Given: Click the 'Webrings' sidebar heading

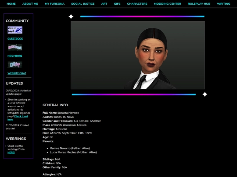Looking at the screenshot, I should [x=16, y=139].
